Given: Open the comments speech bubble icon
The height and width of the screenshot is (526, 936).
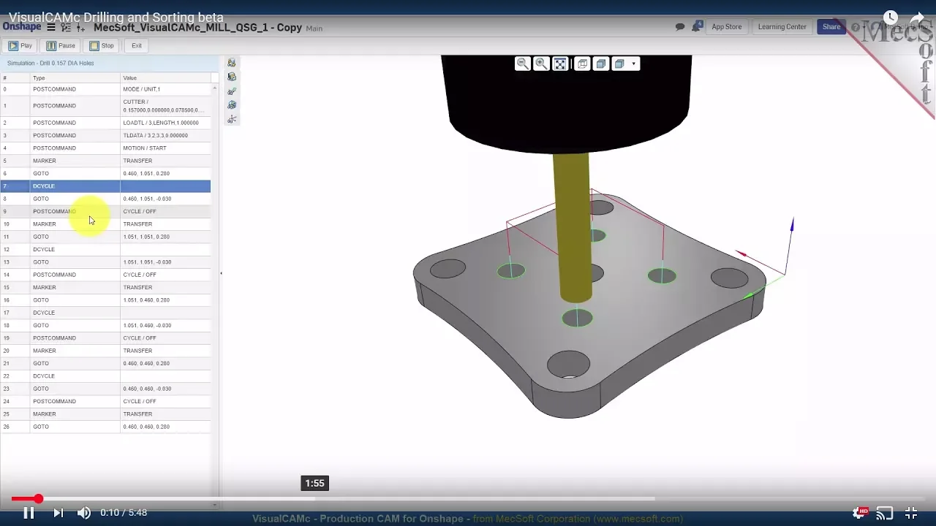Looking at the screenshot, I should coord(680,27).
